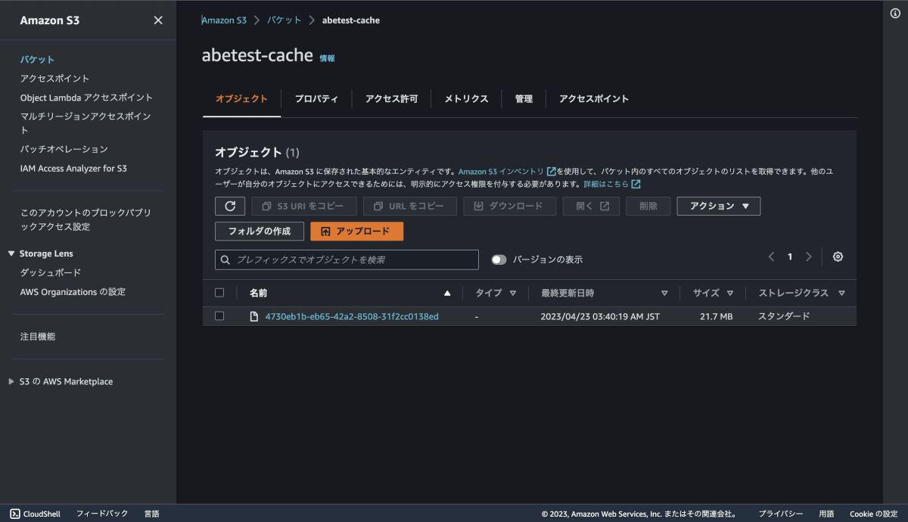This screenshot has width=908, height=522.
Task: Click the Amazon S3 breadcrumb link
Action: pos(224,20)
